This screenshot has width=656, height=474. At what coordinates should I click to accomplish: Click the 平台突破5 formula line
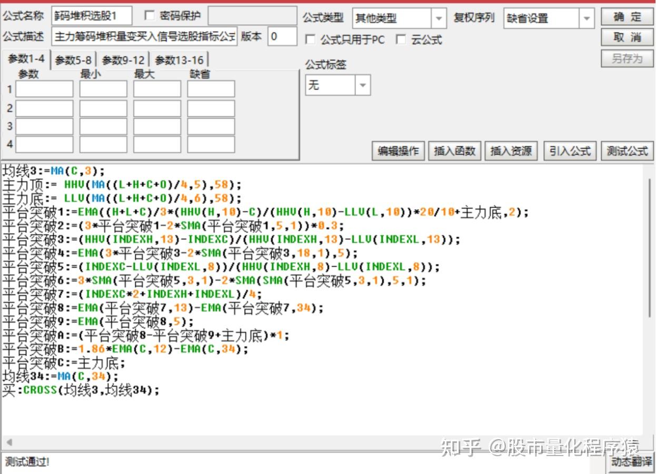point(221,266)
